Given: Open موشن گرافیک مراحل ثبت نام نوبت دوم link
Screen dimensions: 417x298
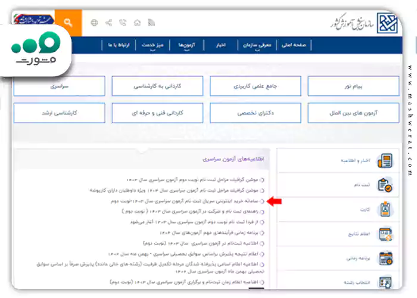Looking at the screenshot, I should tap(192, 180).
